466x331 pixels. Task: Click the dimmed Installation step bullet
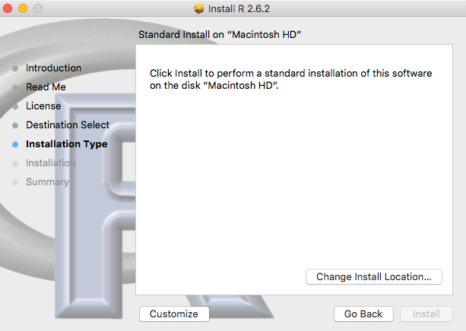[15, 163]
